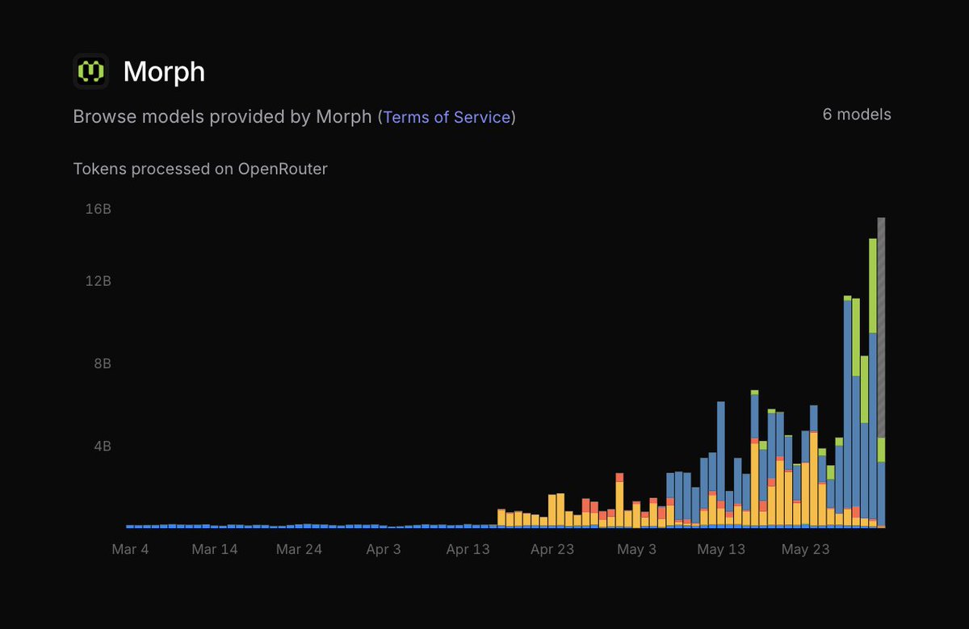Viewport: 969px width, 629px height.
Task: Click the Morph provider heading
Action: click(164, 72)
